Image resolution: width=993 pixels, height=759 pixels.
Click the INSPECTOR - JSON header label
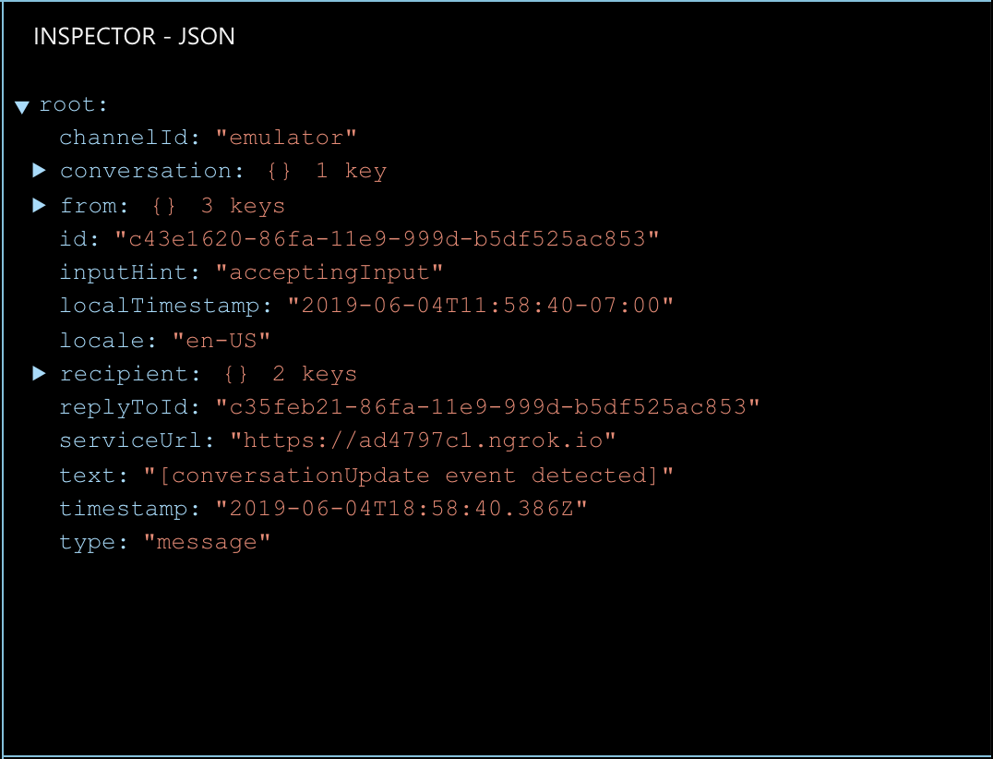pos(134,37)
